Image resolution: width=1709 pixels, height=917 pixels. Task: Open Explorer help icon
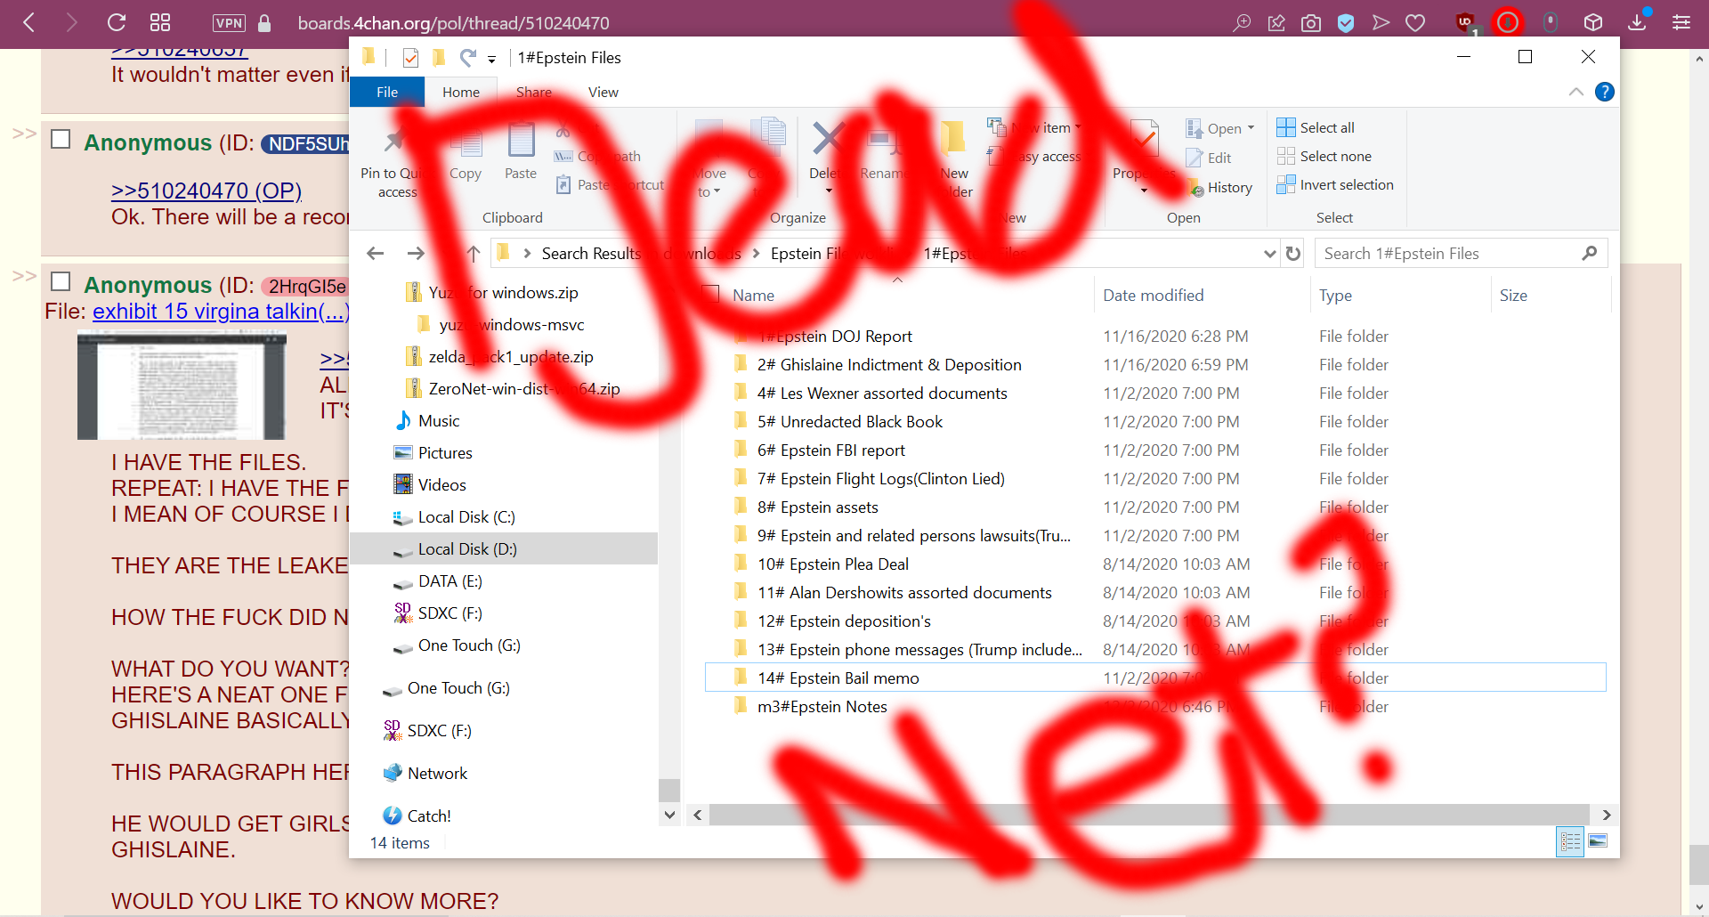click(1605, 92)
